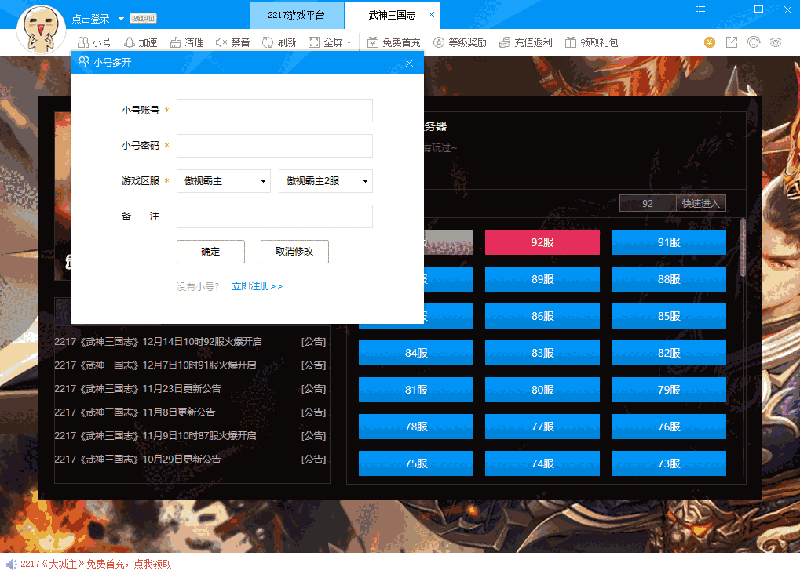Viewport: 800px width, 574px height.
Task: Click the 小号账号 input field
Action: click(274, 111)
